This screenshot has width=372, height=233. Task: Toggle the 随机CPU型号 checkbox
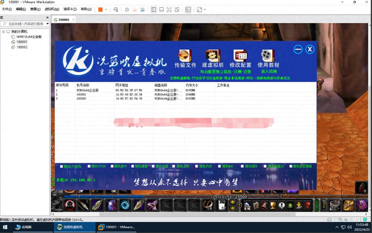tap(61, 166)
